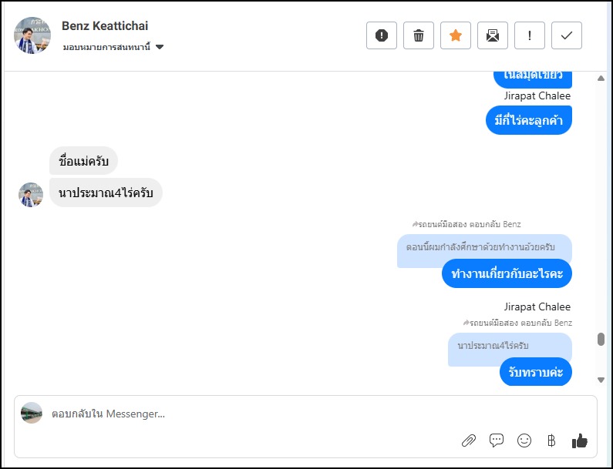Viewport: 613px width, 469px height.
Task: Toggle the orange star follow-up icon
Action: pyautogui.click(x=456, y=35)
